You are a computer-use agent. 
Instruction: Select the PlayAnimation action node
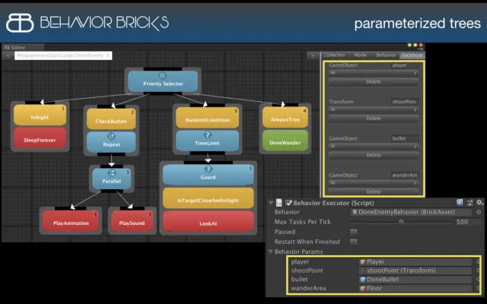(x=71, y=221)
